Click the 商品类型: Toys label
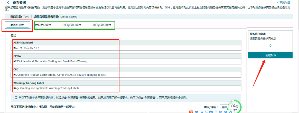 point(20,17)
